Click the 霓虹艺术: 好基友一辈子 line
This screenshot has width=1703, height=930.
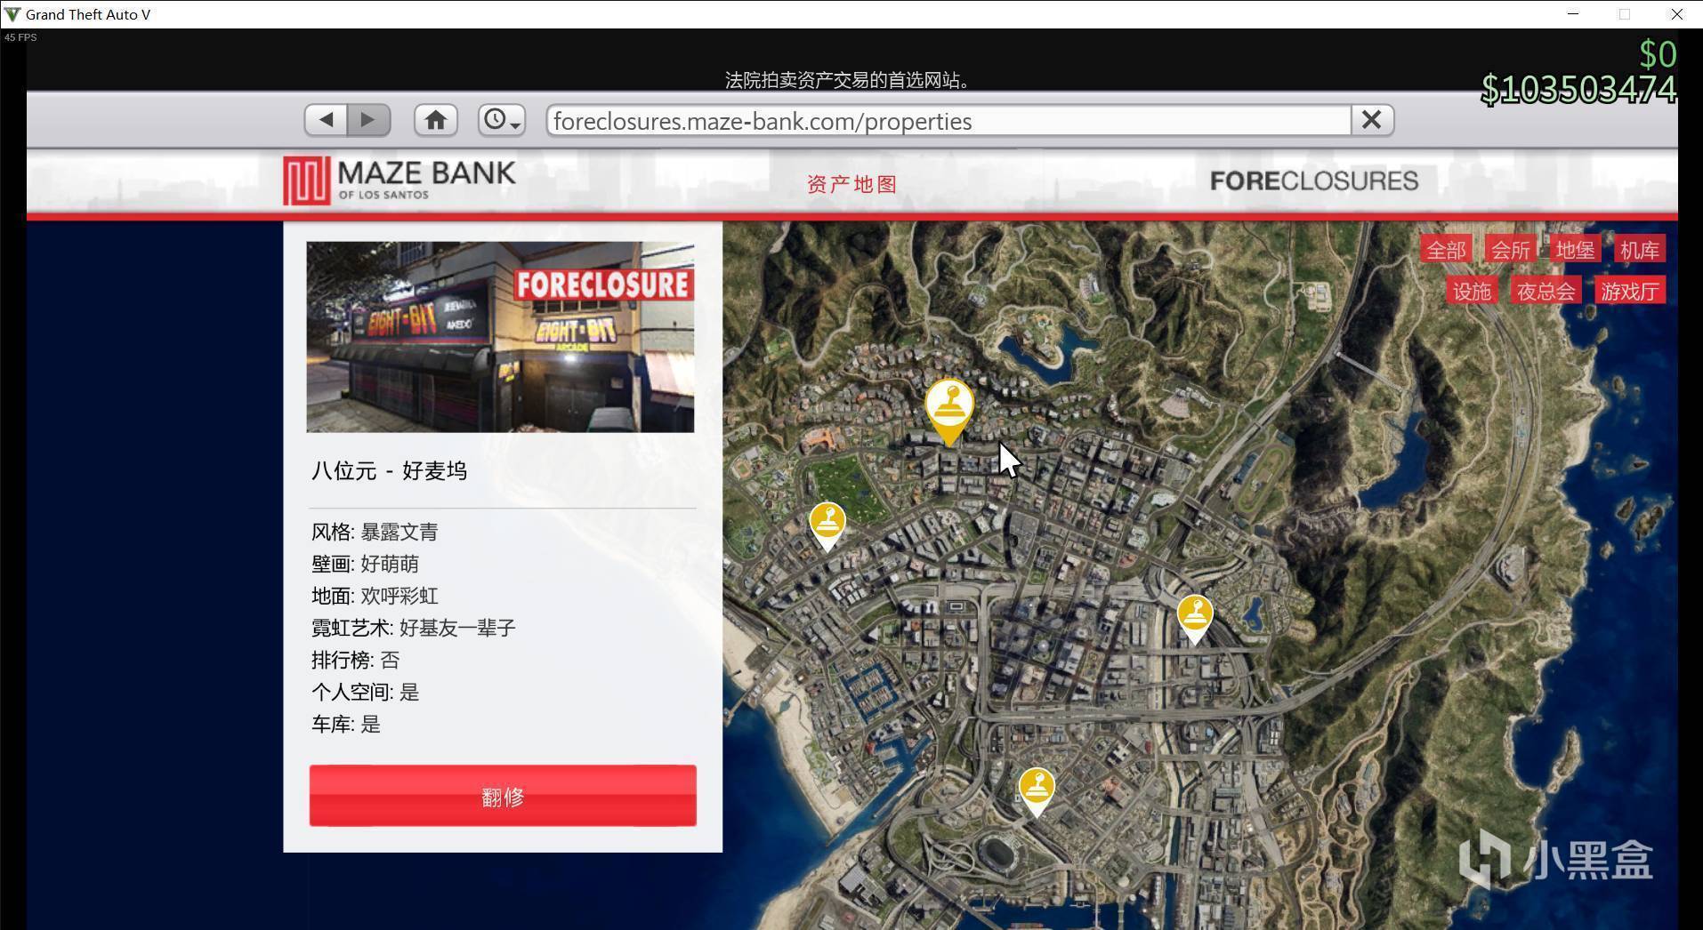[x=414, y=628]
